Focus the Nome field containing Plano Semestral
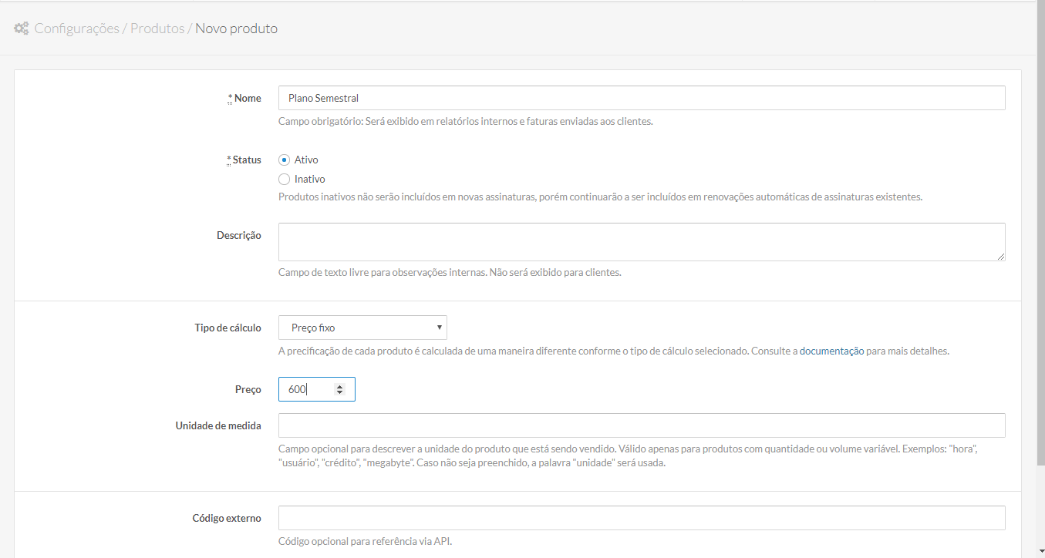1045x558 pixels. pyautogui.click(x=641, y=98)
